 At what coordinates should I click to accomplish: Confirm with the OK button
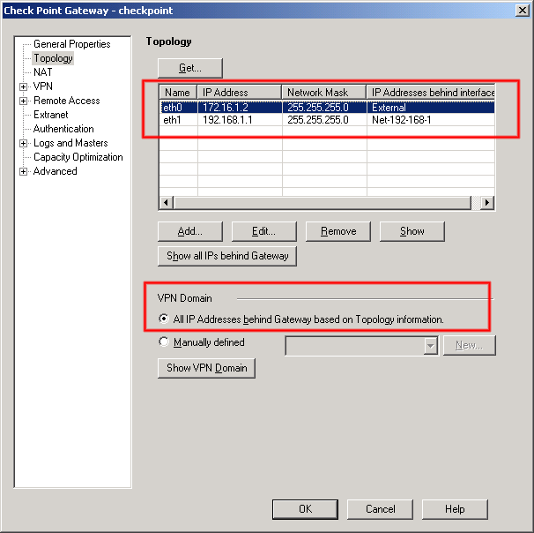305,509
